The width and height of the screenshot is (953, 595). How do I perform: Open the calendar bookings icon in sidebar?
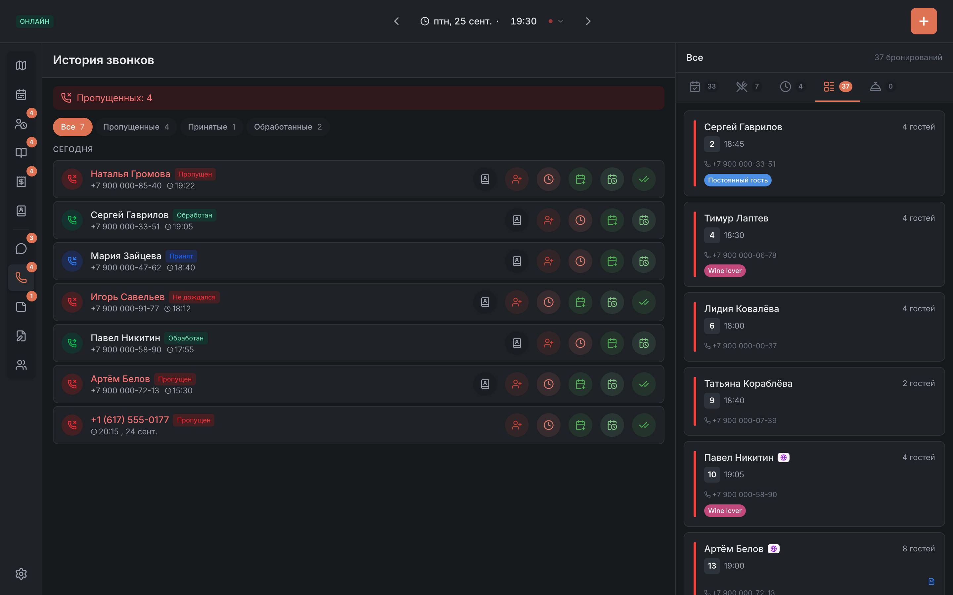tap(21, 95)
